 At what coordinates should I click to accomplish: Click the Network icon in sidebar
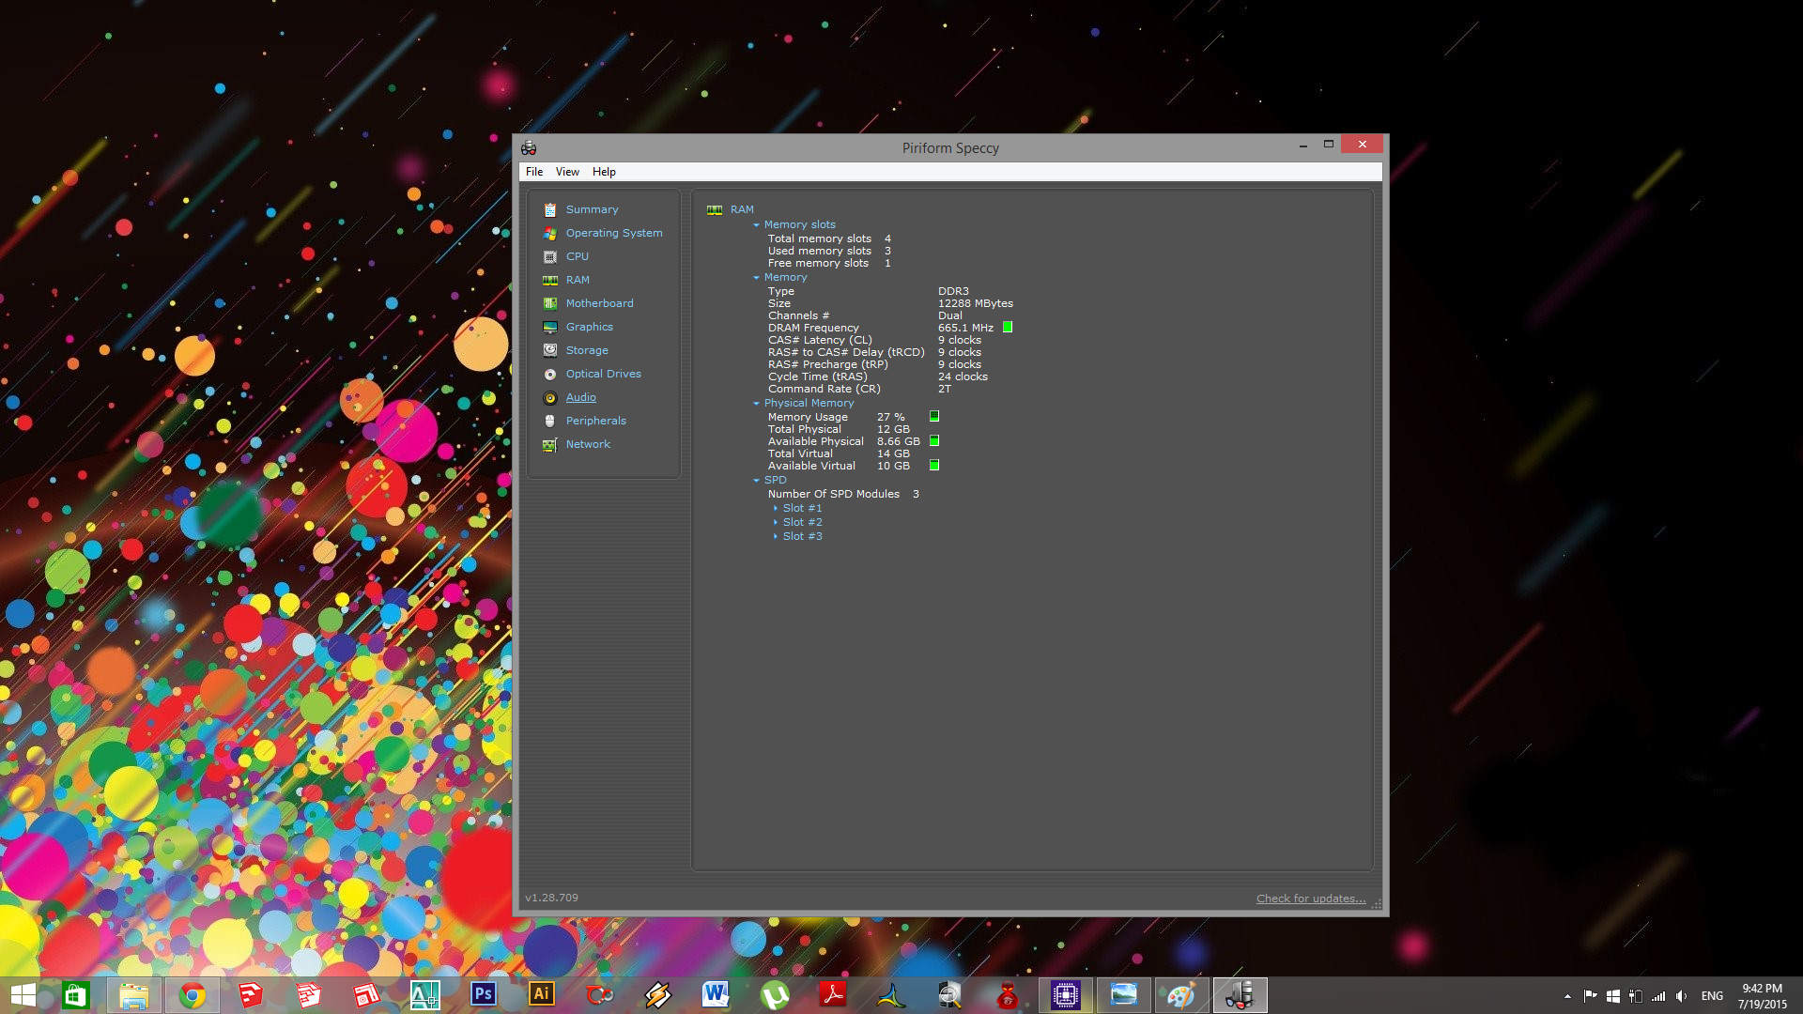(550, 444)
